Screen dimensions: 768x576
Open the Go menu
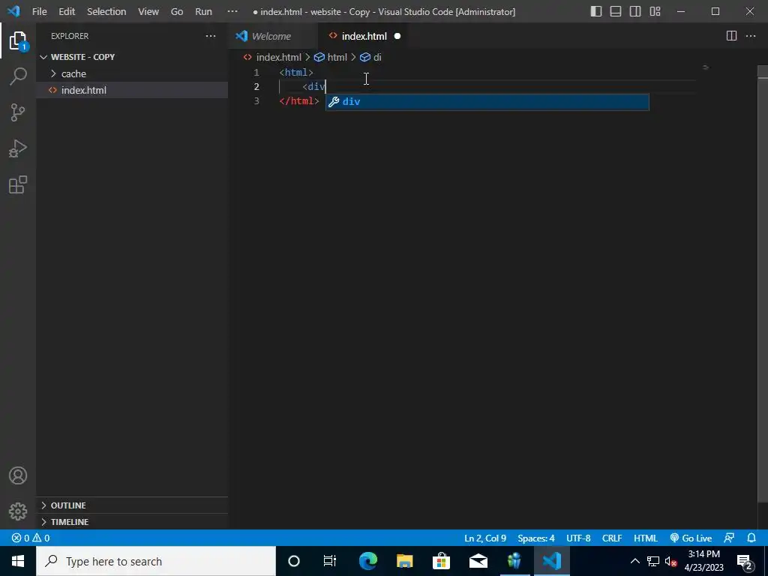click(177, 11)
